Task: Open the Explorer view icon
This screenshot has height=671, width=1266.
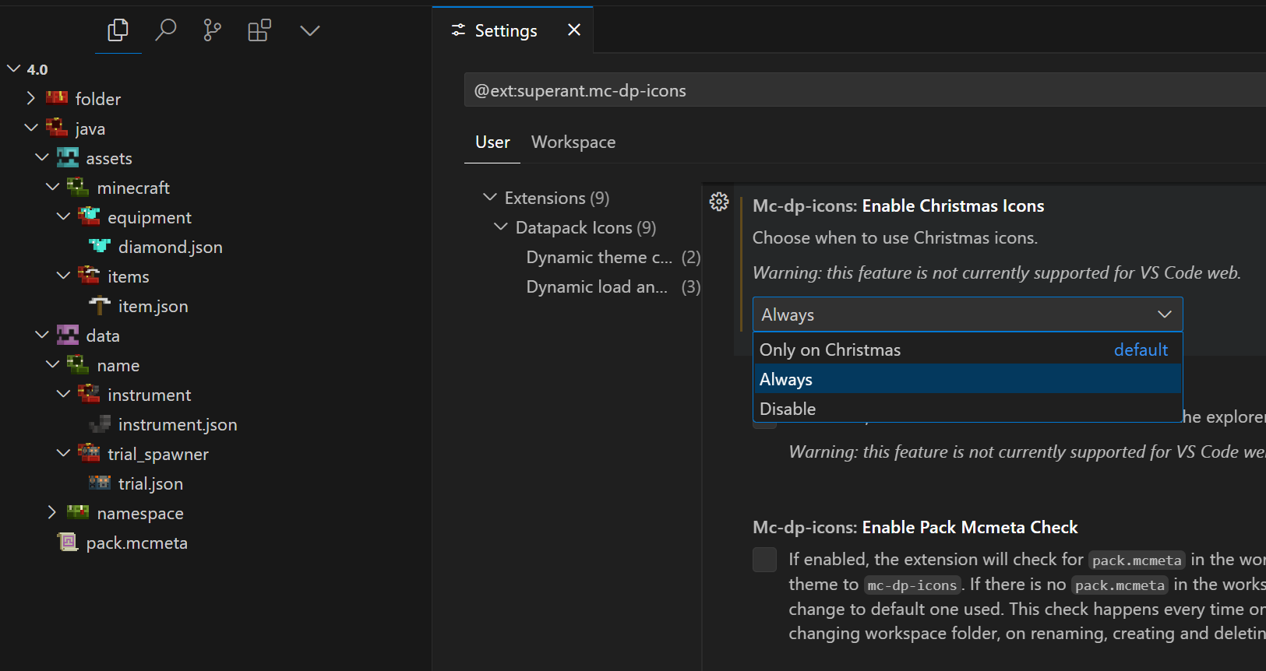Action: (118, 31)
